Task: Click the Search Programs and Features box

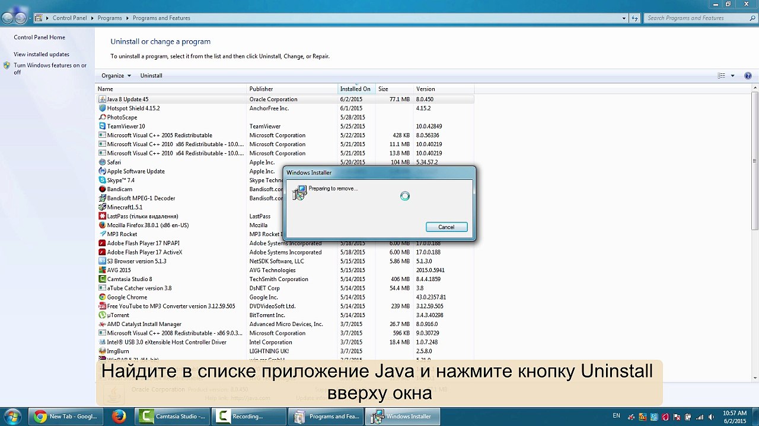Action: [698, 18]
